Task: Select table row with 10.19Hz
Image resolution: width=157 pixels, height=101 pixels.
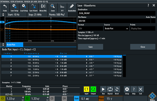Action: point(62,69)
